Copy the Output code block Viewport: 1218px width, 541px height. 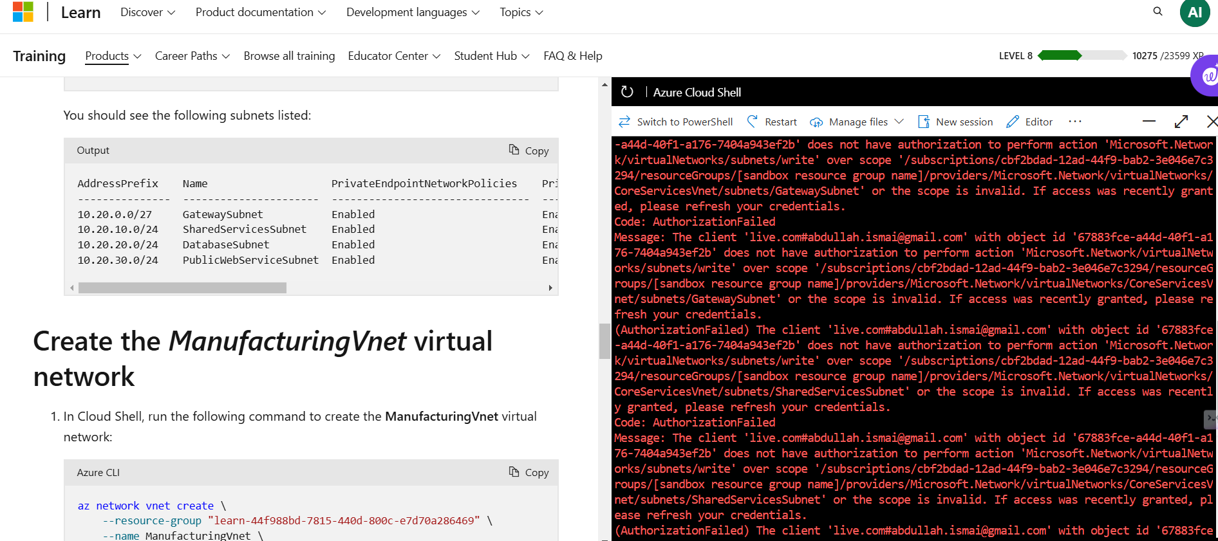[x=529, y=151]
